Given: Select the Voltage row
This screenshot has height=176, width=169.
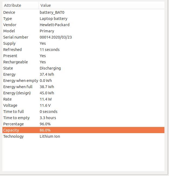Looking at the screenshot, I should tap(83, 105).
